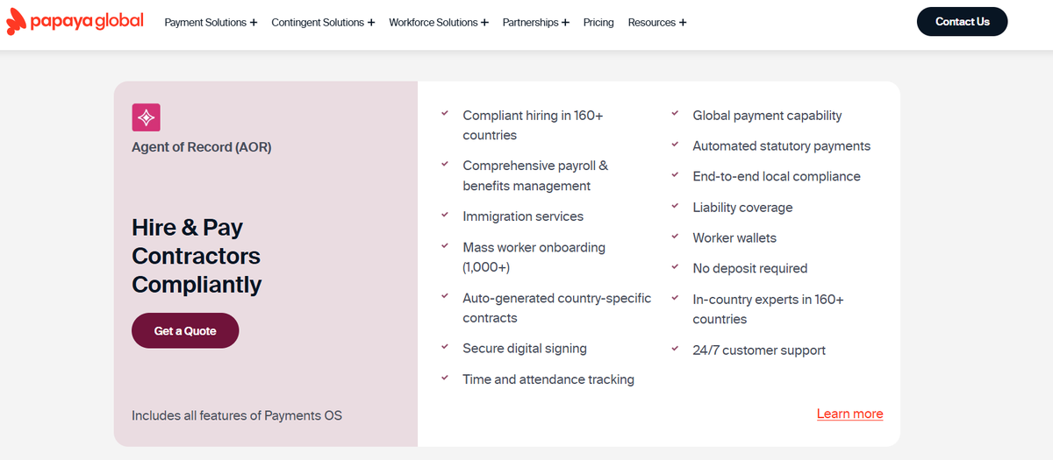
Task: Go to the Pricing page
Action: 598,23
